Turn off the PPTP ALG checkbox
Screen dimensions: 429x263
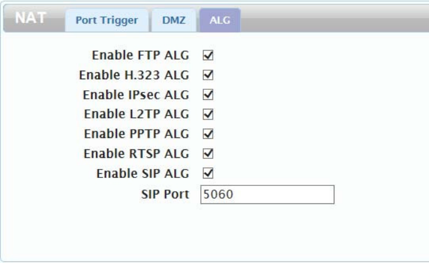click(x=208, y=134)
